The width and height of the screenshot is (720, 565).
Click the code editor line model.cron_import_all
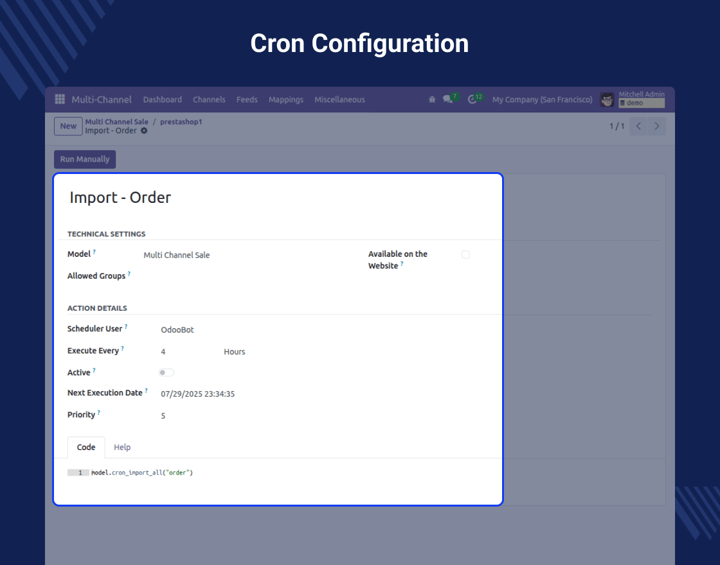pyautogui.click(x=142, y=473)
